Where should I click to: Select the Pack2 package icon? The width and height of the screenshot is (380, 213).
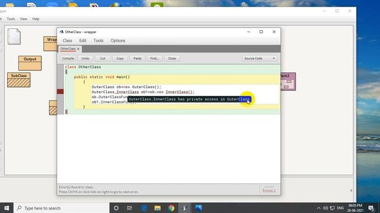point(288,82)
